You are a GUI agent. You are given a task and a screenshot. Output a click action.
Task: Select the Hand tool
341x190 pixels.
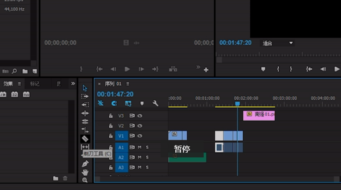[x=85, y=172]
